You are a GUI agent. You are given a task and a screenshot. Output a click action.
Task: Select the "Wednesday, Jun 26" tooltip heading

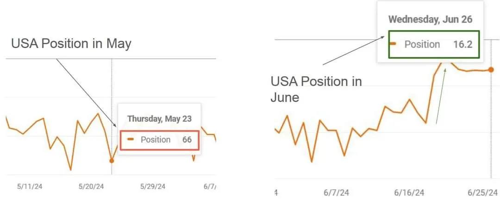pos(430,19)
